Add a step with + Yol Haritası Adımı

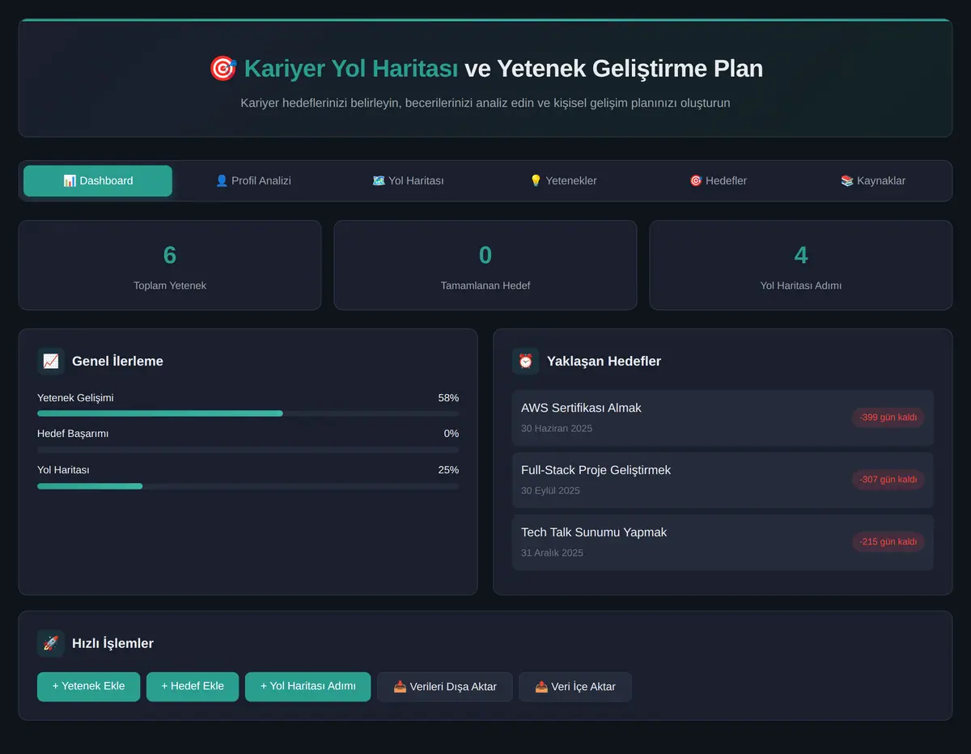(x=307, y=686)
